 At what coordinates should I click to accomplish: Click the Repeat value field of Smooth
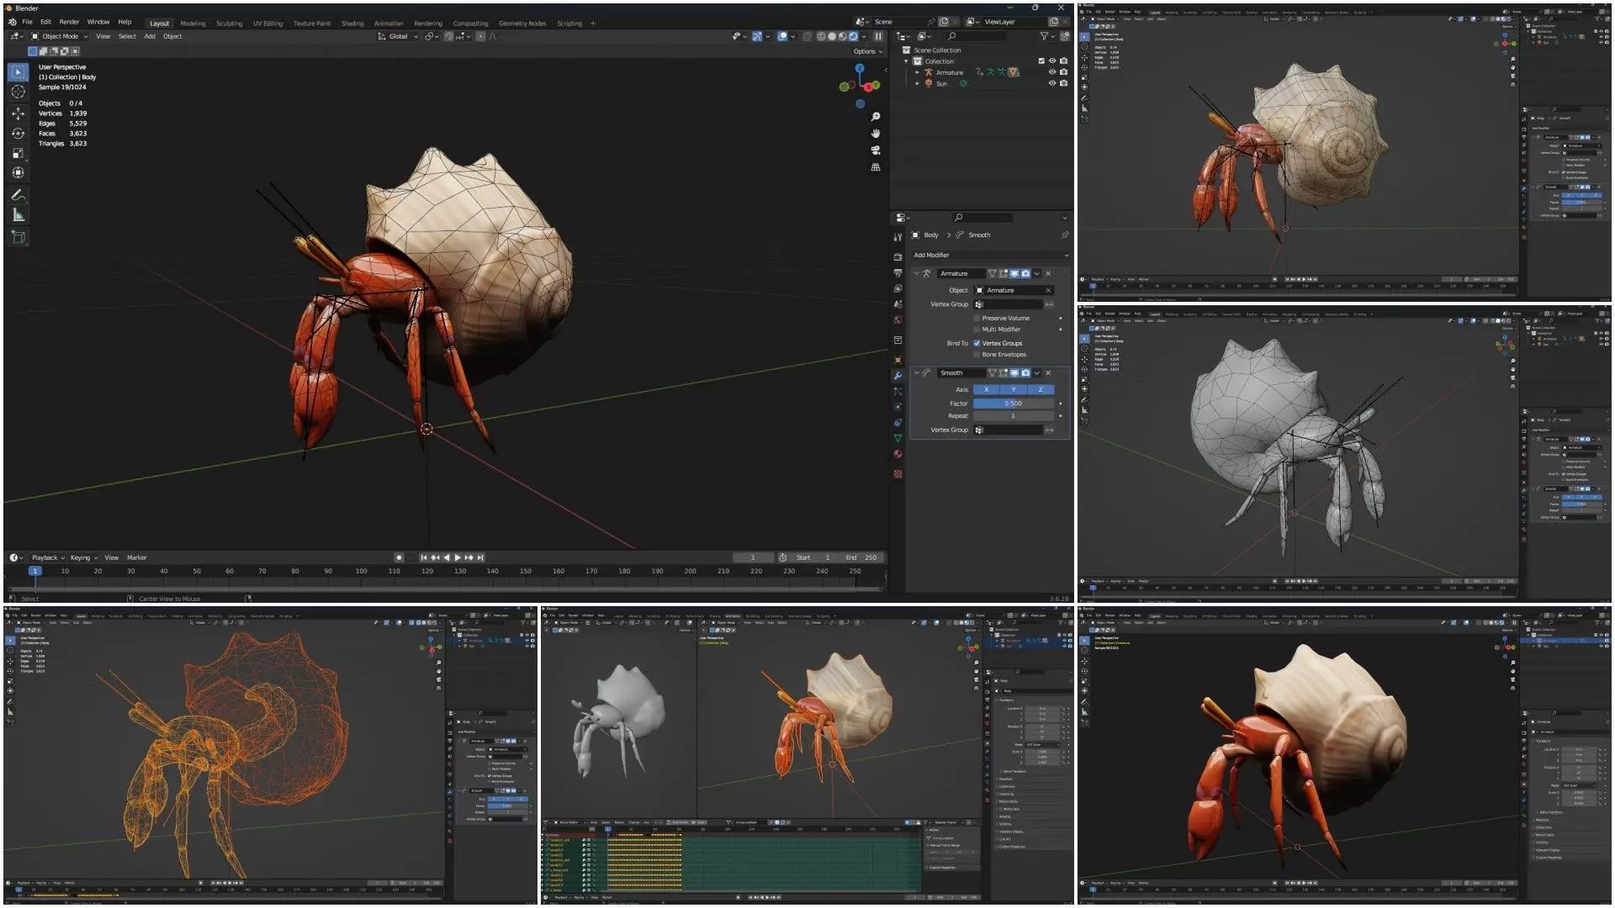[1013, 416]
